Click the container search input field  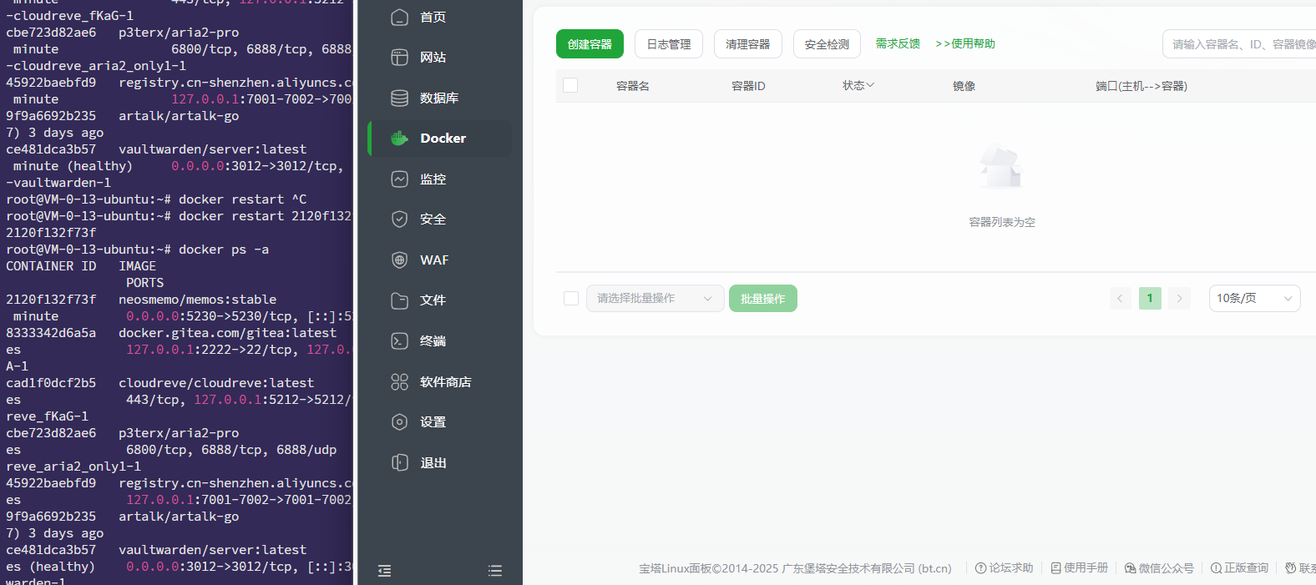1241,44
